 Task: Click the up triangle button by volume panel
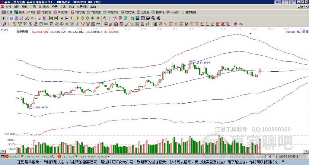(x=3, y=151)
